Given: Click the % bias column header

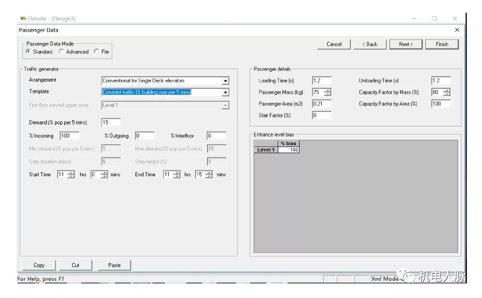Looking at the screenshot, I should [x=289, y=144].
